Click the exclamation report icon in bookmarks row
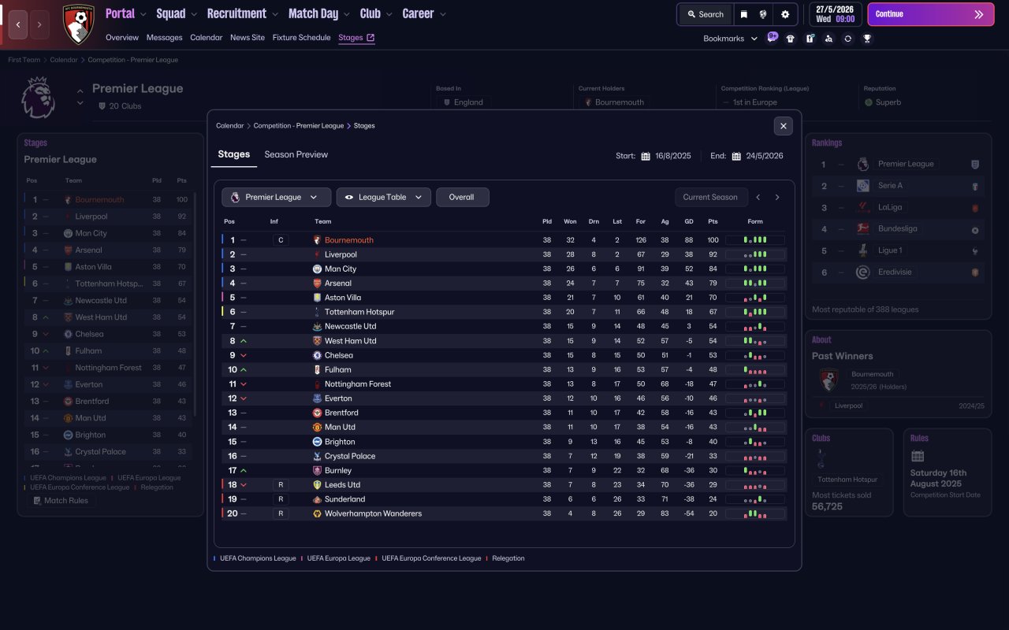 [810, 39]
